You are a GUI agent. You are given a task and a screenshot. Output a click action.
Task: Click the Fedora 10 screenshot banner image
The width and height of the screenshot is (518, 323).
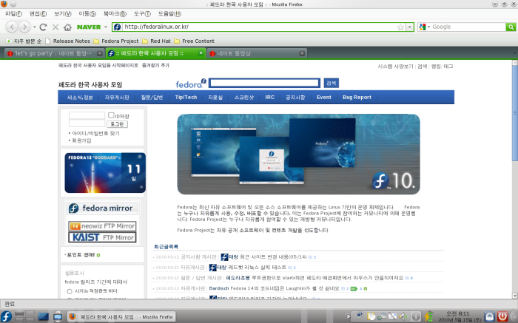(299, 154)
